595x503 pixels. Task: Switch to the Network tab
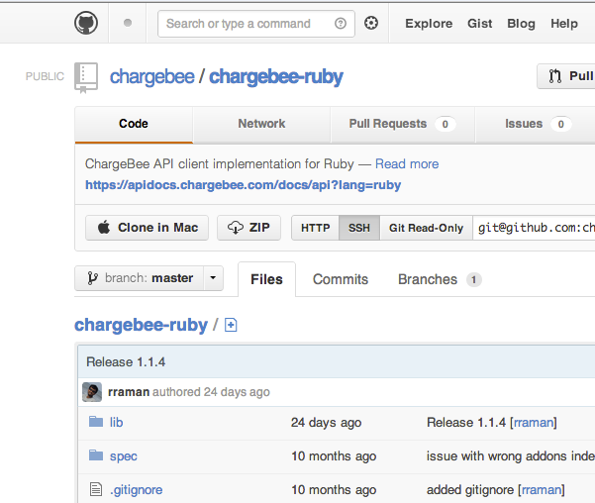pyautogui.click(x=261, y=124)
